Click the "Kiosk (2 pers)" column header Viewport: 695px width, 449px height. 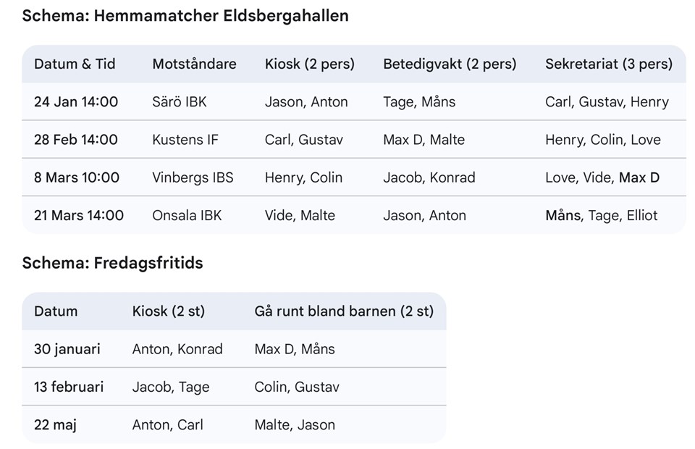pos(310,64)
